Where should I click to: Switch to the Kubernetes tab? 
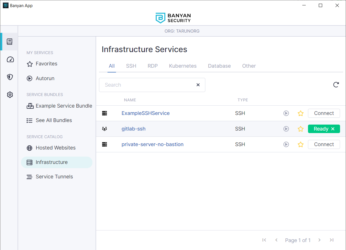[183, 66]
